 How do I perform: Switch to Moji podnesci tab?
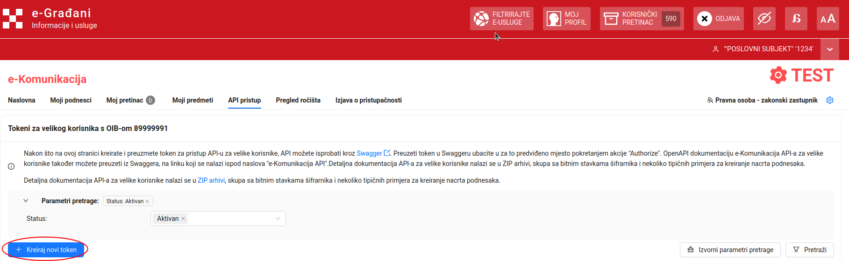tap(71, 100)
